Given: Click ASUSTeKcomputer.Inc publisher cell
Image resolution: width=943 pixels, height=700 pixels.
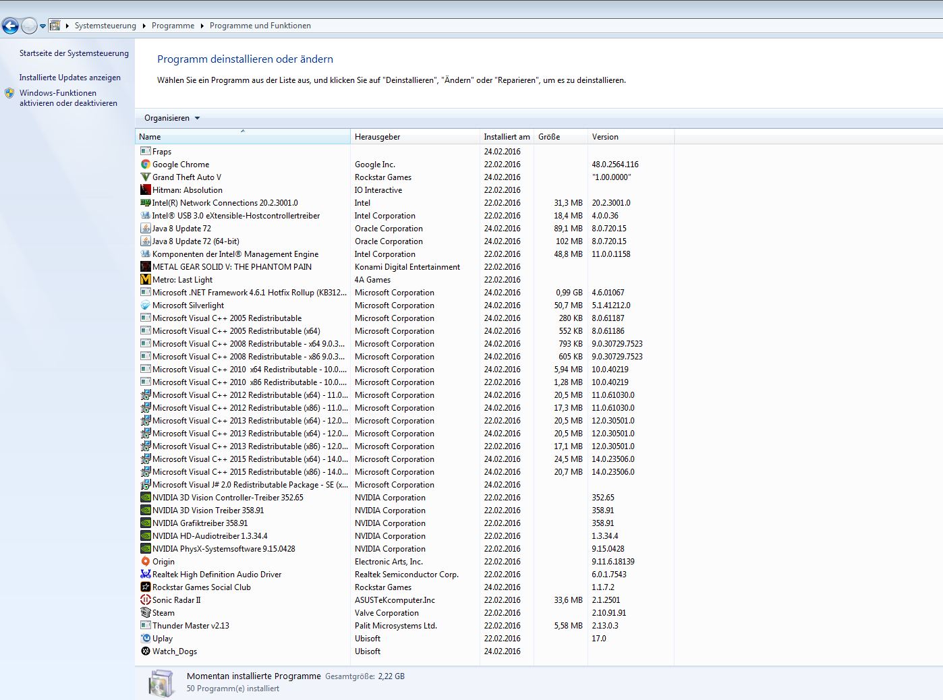Looking at the screenshot, I should [x=395, y=600].
